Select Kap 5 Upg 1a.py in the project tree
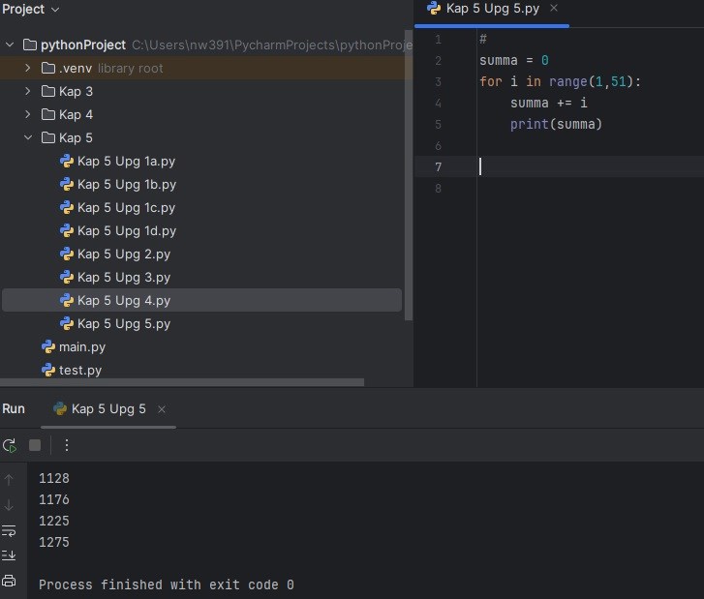 [126, 162]
